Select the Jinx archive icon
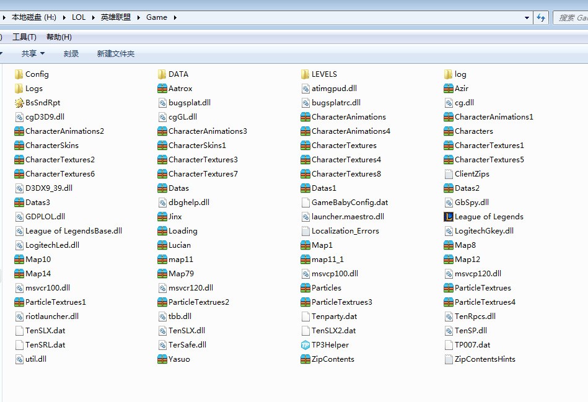Viewport: 588px width, 402px height. 162,217
